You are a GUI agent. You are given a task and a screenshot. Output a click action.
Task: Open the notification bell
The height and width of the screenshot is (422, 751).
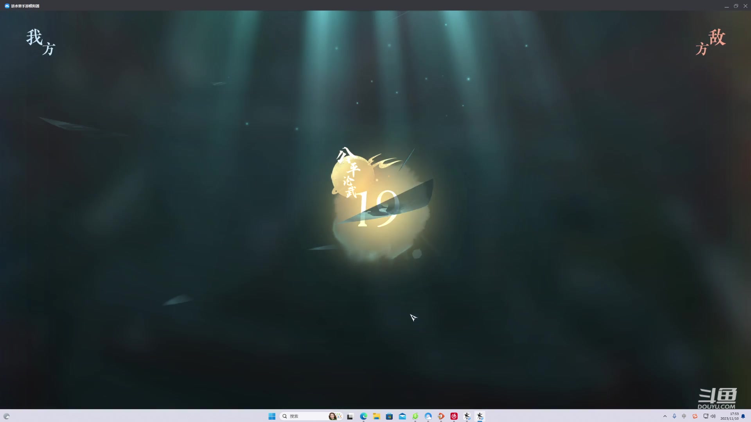pos(743,416)
